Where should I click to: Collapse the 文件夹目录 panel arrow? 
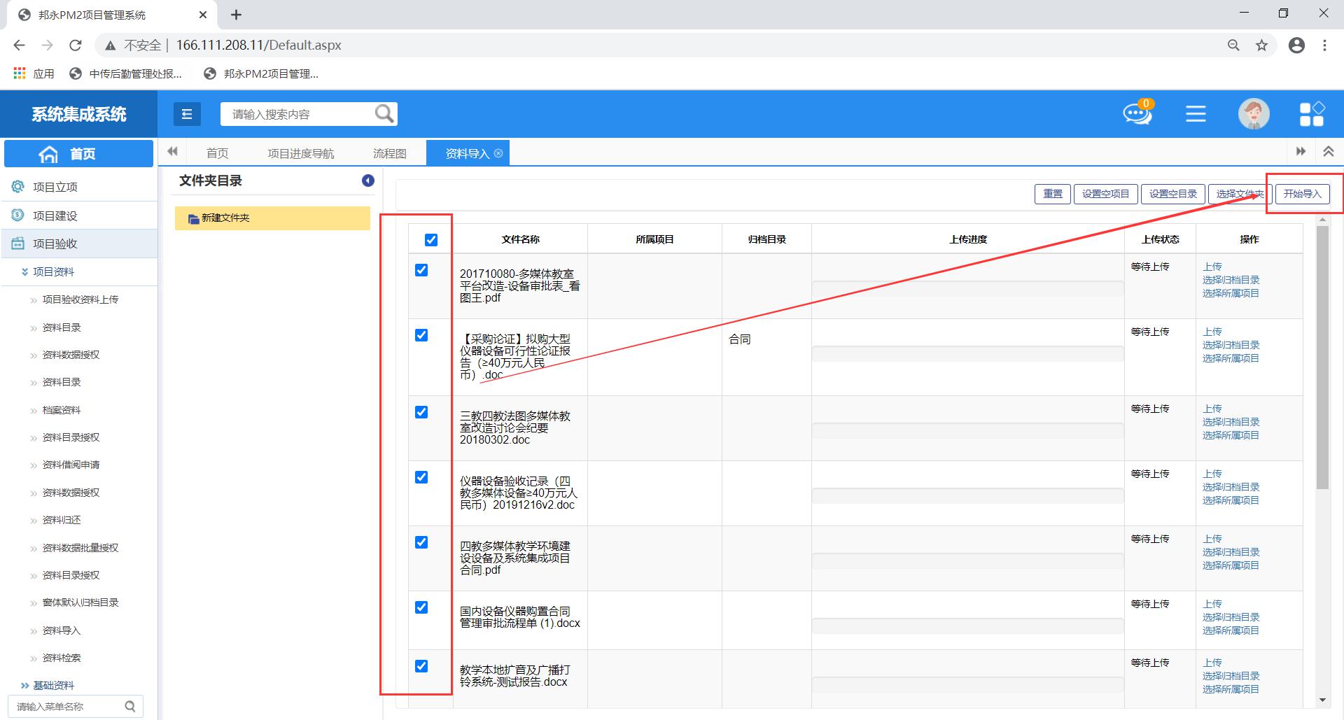(x=368, y=181)
